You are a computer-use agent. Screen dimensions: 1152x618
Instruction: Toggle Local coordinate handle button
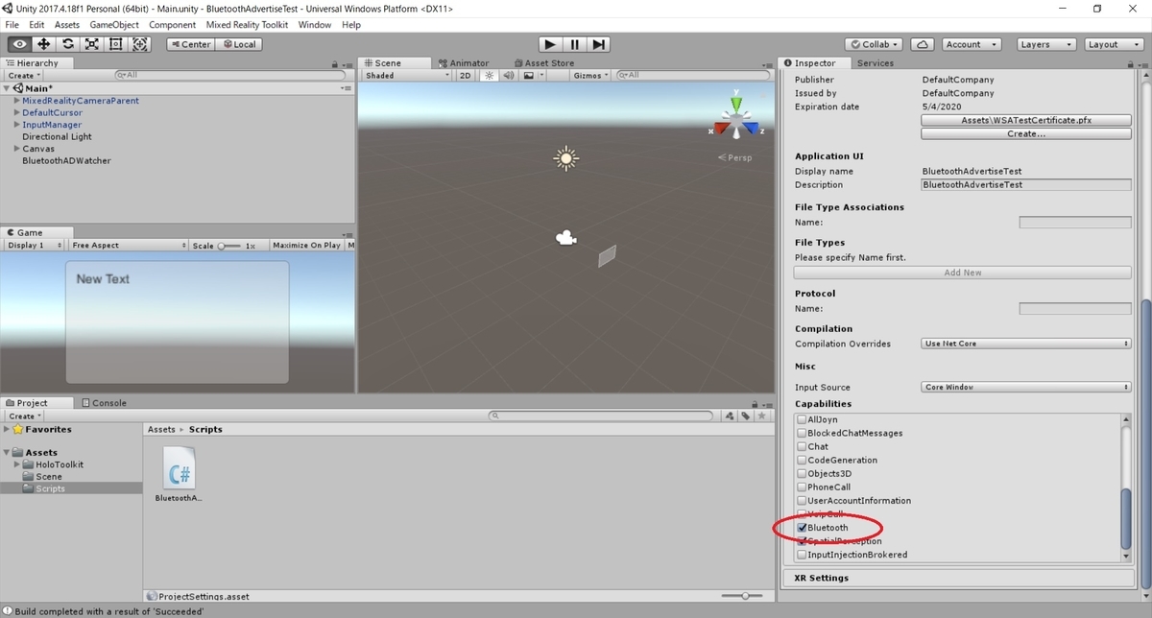[239, 44]
